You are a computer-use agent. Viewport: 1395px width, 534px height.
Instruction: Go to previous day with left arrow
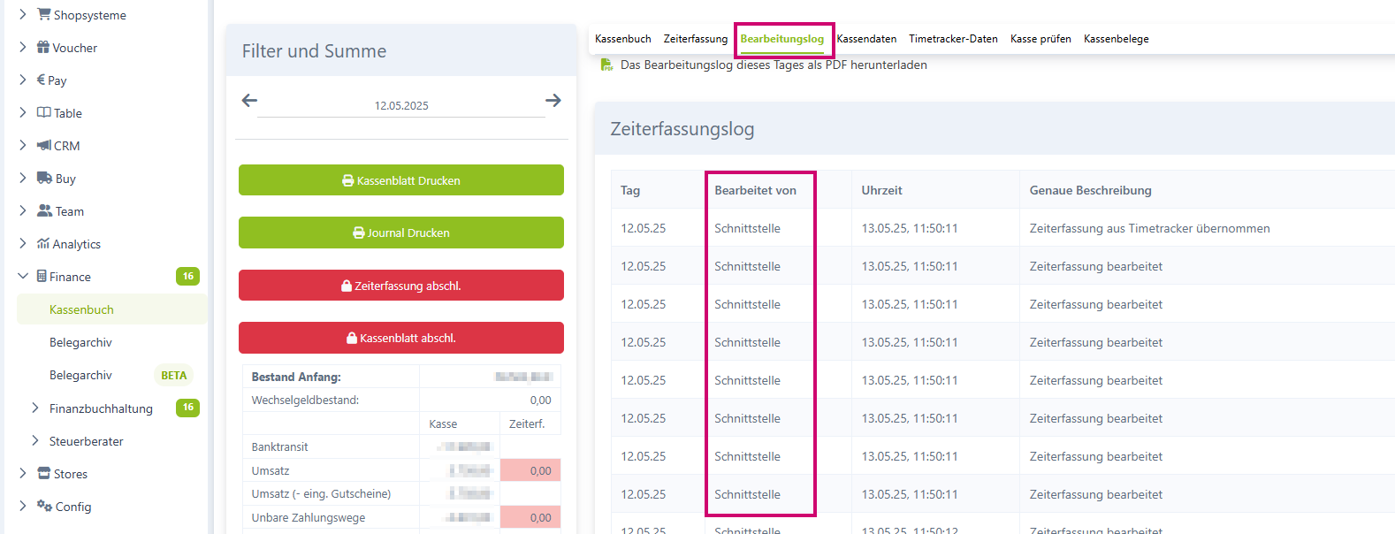(249, 100)
